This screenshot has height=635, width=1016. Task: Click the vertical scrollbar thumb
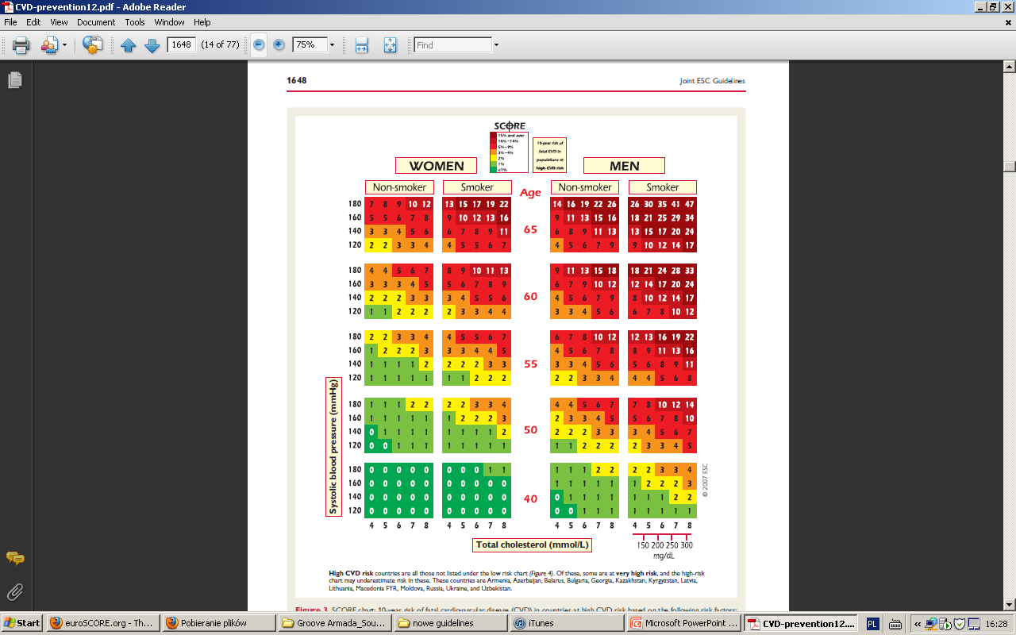click(1009, 166)
